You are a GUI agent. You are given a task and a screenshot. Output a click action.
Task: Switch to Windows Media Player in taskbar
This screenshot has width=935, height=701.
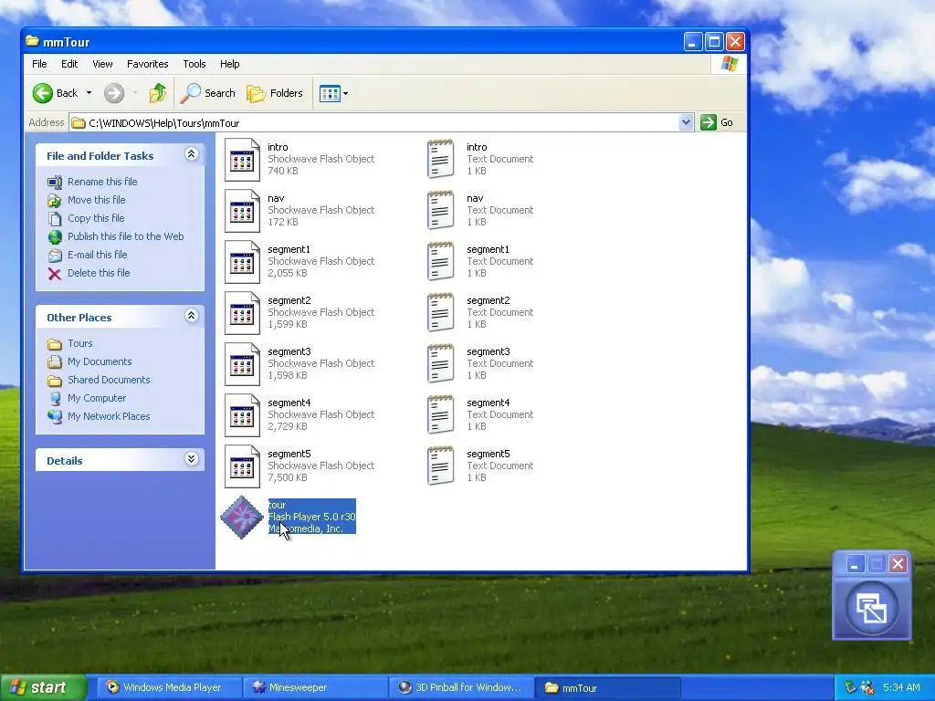(171, 687)
